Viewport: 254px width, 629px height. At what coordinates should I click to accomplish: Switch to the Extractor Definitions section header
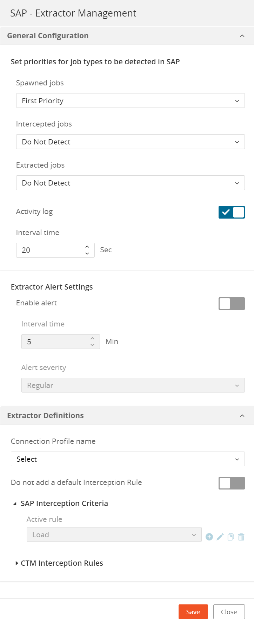pyautogui.click(x=46, y=415)
